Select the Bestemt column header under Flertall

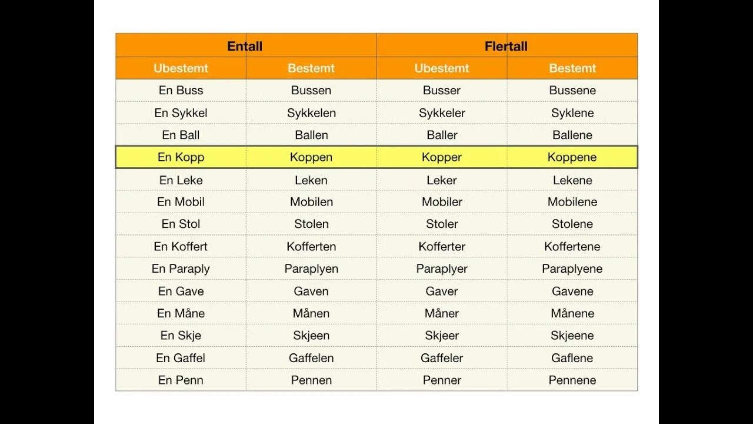coord(572,68)
